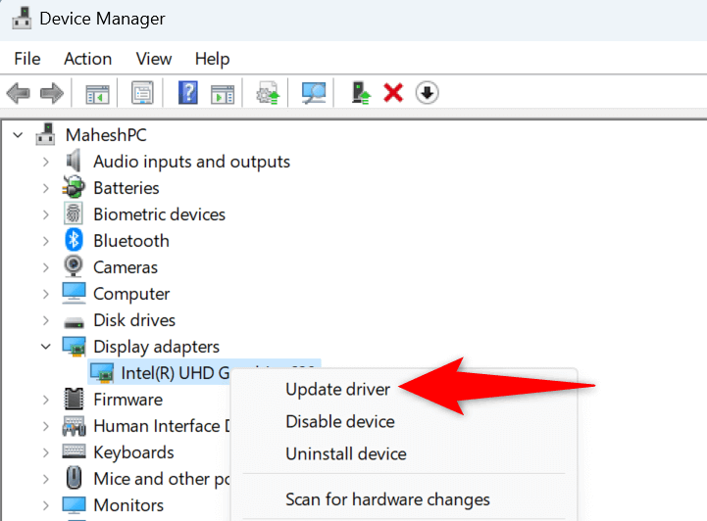Select the Human Interface Devices label
Image resolution: width=707 pixels, height=521 pixels.
(x=162, y=426)
